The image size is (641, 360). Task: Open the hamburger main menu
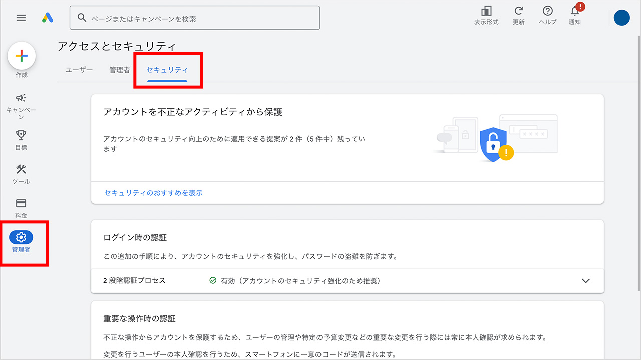point(21,18)
